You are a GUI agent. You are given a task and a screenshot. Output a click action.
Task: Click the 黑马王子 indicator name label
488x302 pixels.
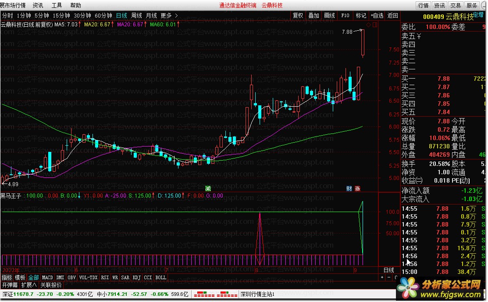click(x=11, y=196)
